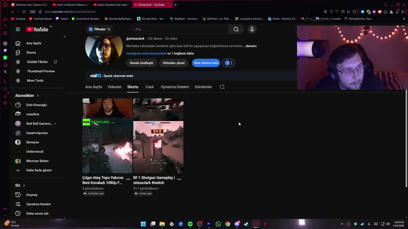Open Spotify from Windows taskbar
The height and width of the screenshot is (229, 408).
(x=190, y=224)
